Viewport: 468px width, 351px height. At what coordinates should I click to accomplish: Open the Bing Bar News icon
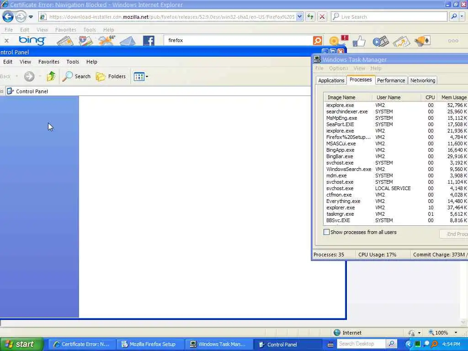(x=65, y=41)
